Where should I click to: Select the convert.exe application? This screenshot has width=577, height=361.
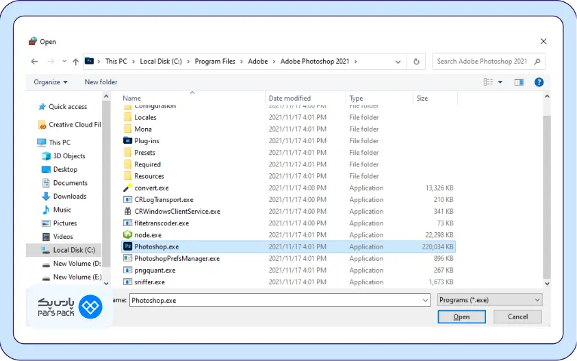(x=151, y=188)
